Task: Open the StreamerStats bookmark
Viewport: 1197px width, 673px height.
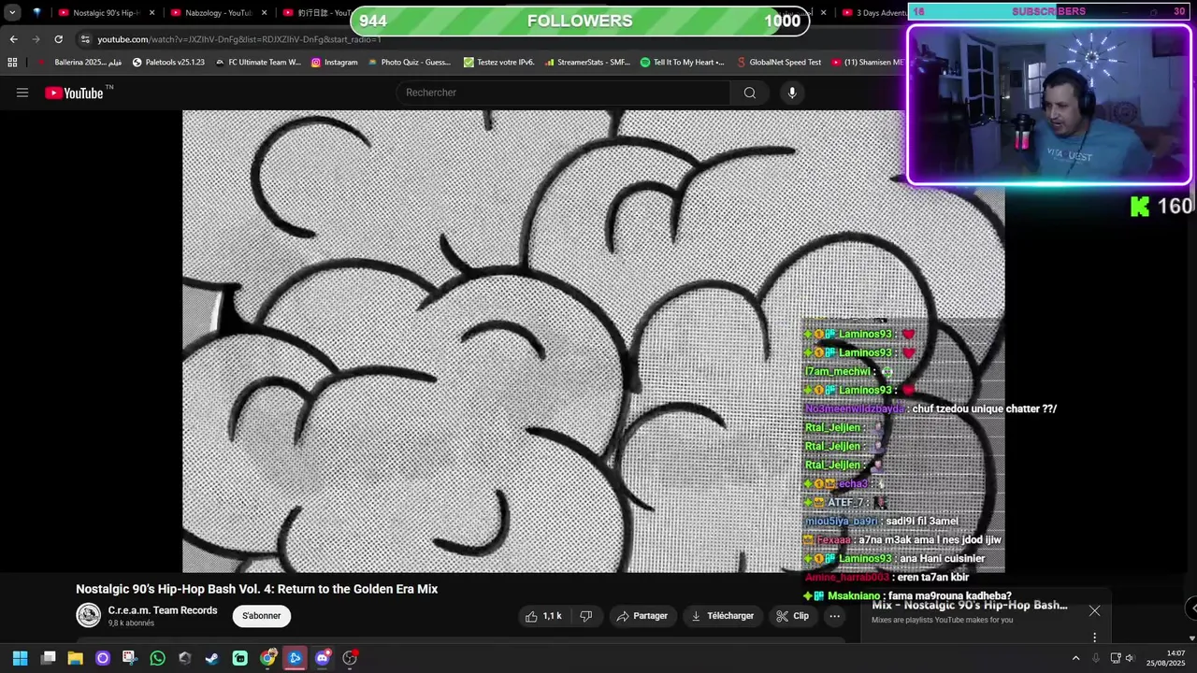Action: 587,63
